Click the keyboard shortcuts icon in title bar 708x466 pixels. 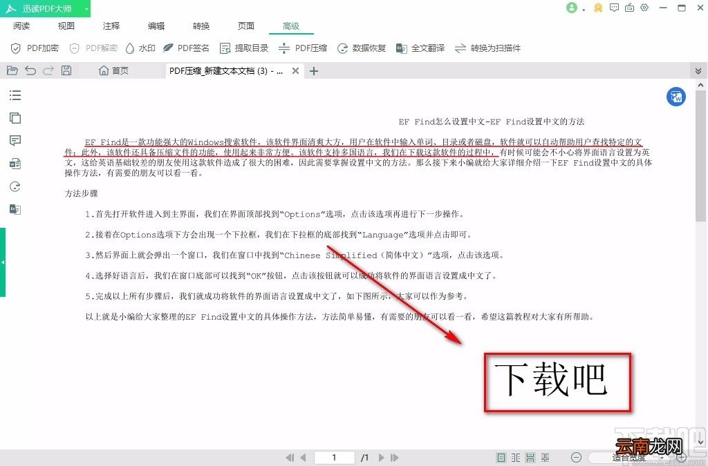(x=629, y=8)
